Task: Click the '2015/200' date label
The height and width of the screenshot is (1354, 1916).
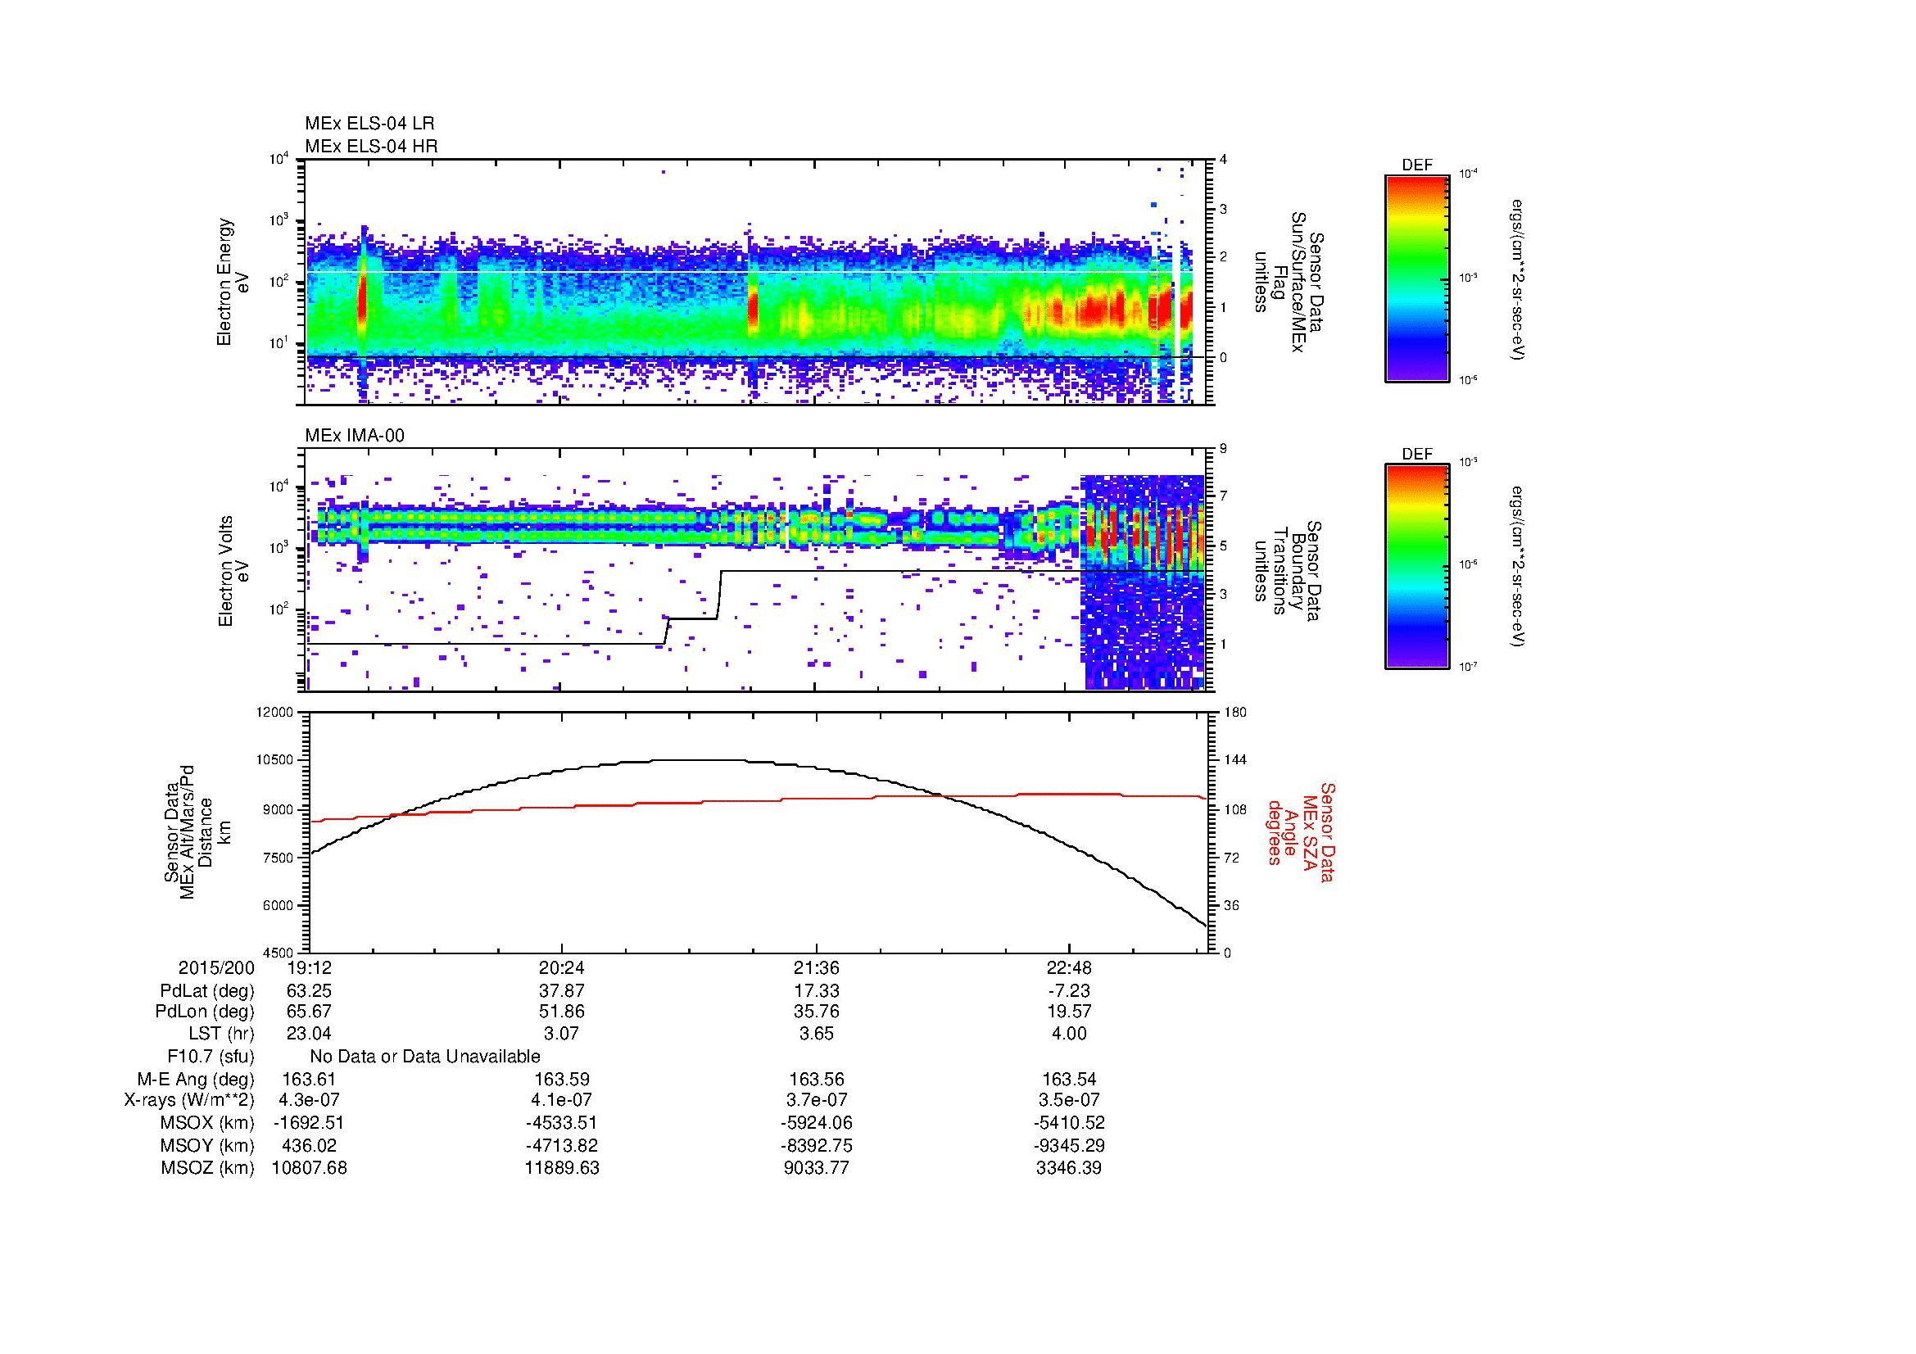Action: point(216,967)
